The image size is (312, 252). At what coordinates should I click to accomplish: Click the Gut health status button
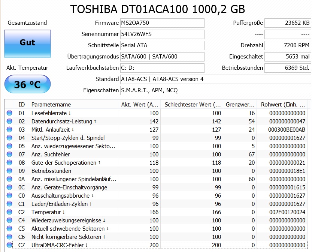click(x=27, y=43)
